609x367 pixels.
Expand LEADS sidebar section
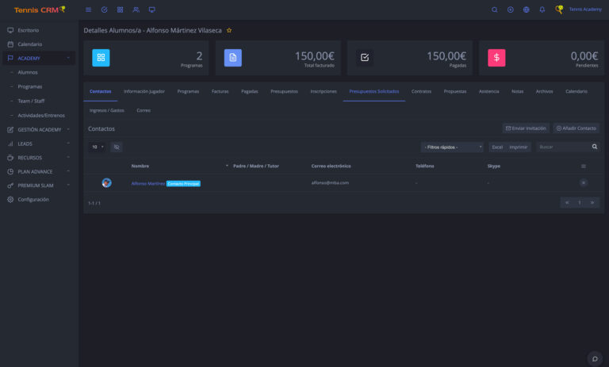point(38,143)
